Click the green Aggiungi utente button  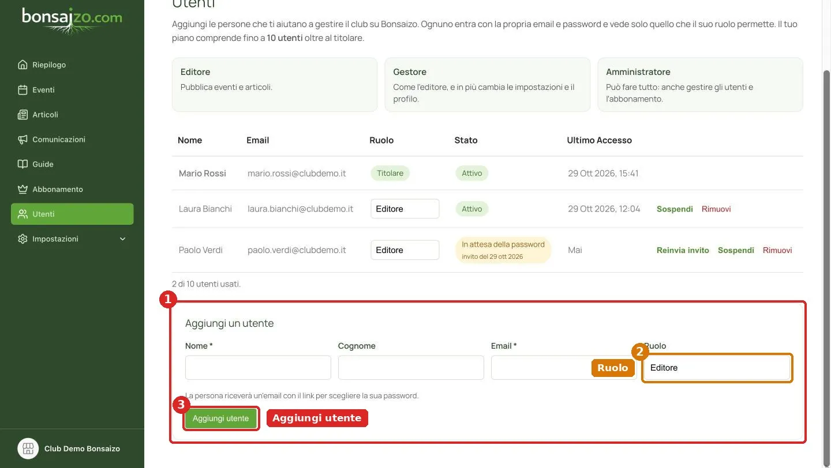221,418
